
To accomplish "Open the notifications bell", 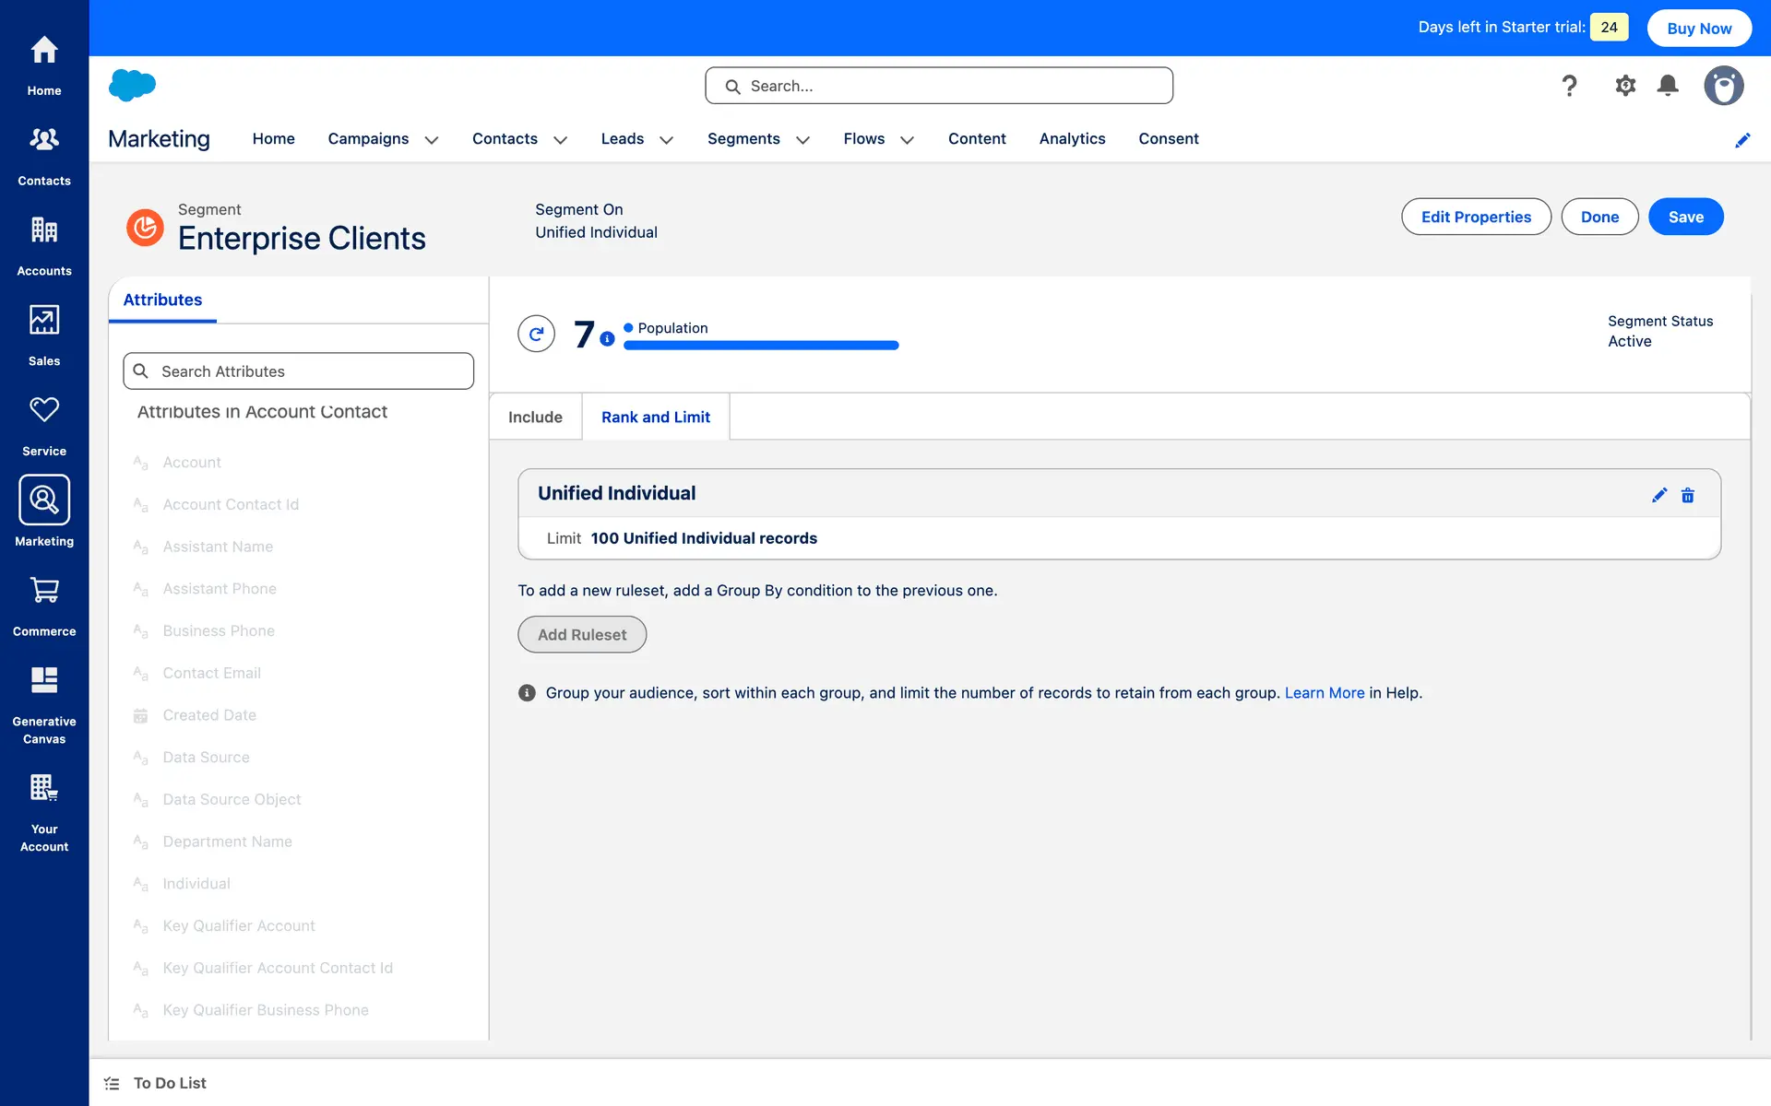I will point(1667,86).
